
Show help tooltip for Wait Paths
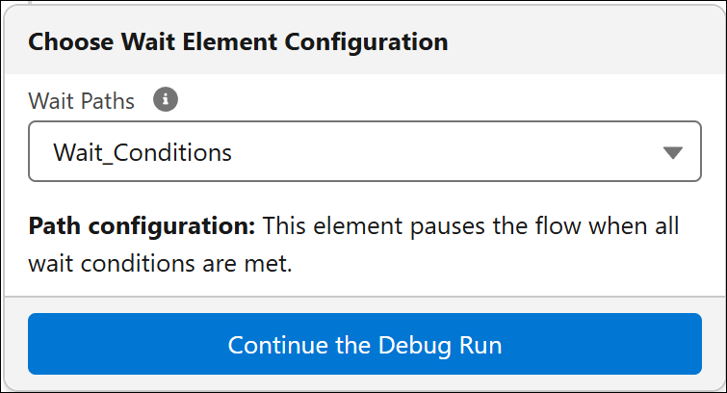[166, 99]
